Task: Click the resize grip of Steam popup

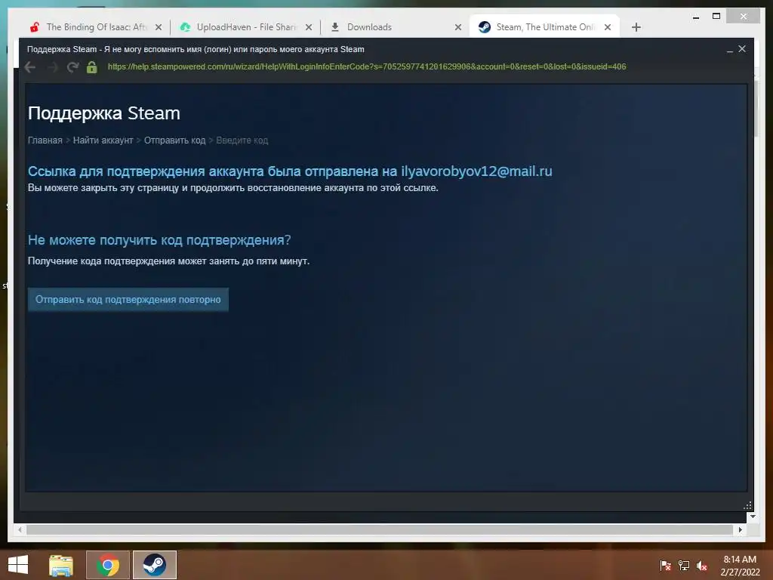Action: pyautogui.click(x=747, y=505)
